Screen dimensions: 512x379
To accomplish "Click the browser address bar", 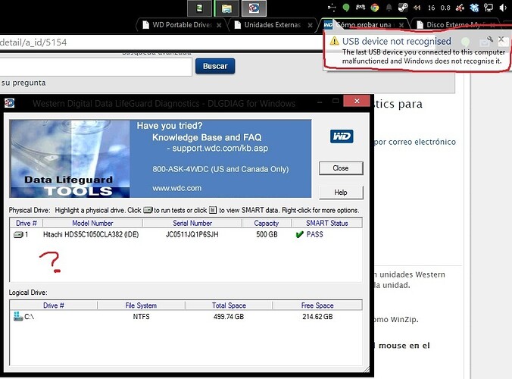I will 160,42.
